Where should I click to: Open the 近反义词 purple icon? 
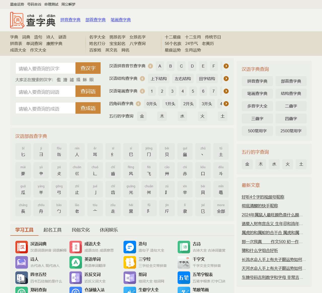[x=76, y=278]
